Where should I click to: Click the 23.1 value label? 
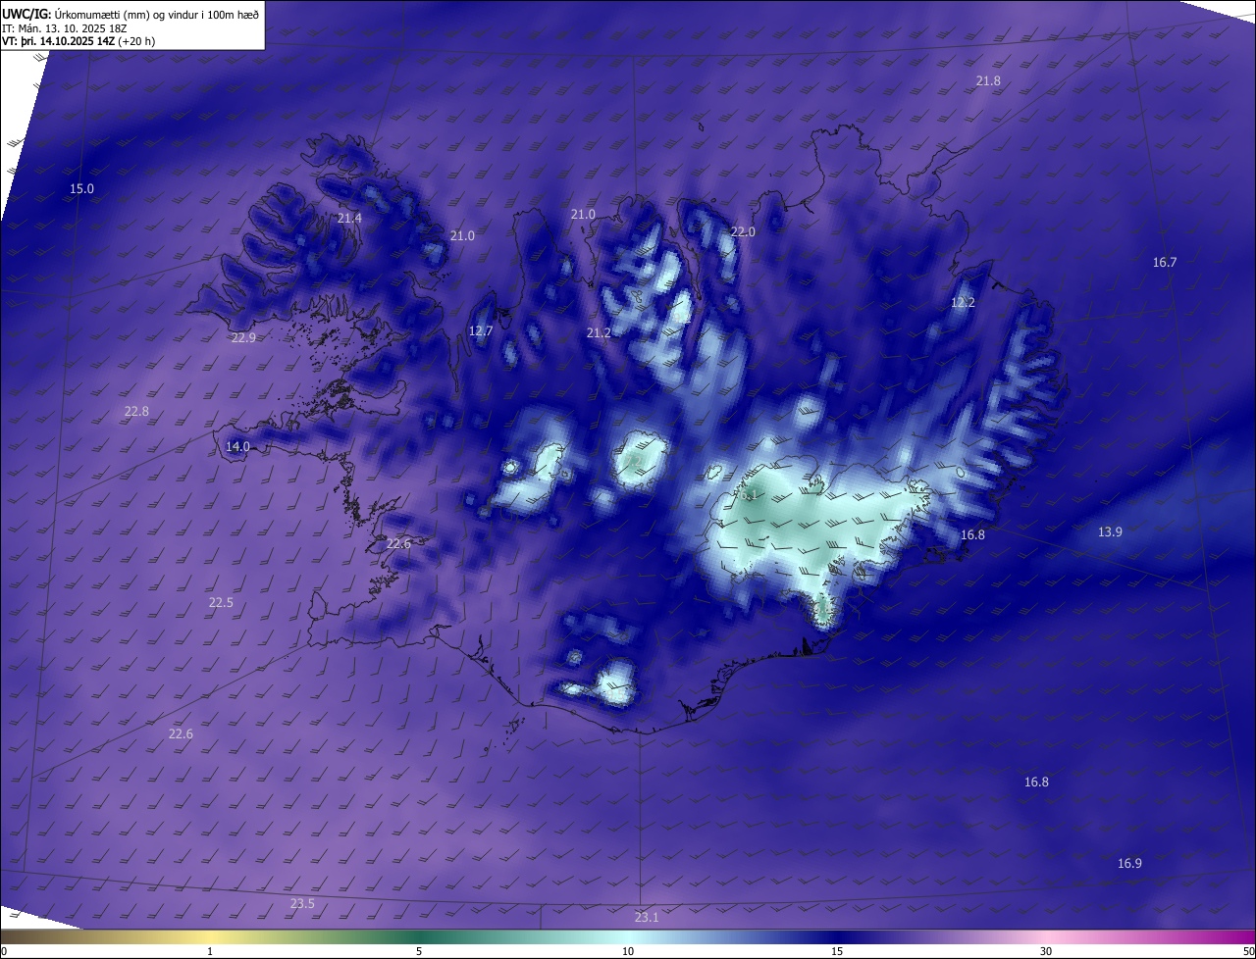646,918
